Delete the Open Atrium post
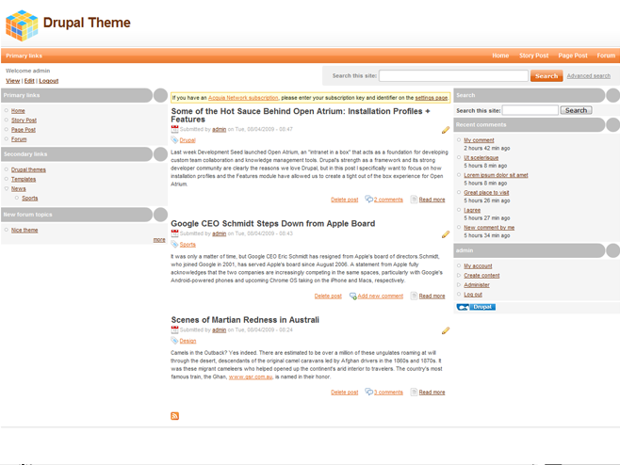Image resolution: width=620 pixels, height=465 pixels. [x=345, y=200]
